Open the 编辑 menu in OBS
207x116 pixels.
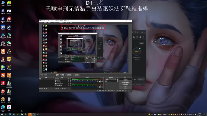(45, 23)
